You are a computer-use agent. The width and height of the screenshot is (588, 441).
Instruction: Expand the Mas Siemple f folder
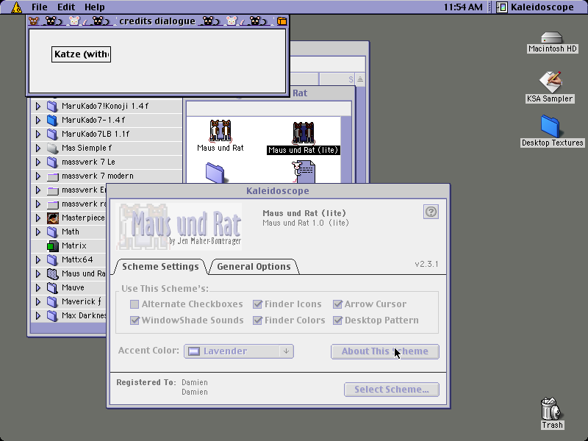pyautogui.click(x=38, y=148)
